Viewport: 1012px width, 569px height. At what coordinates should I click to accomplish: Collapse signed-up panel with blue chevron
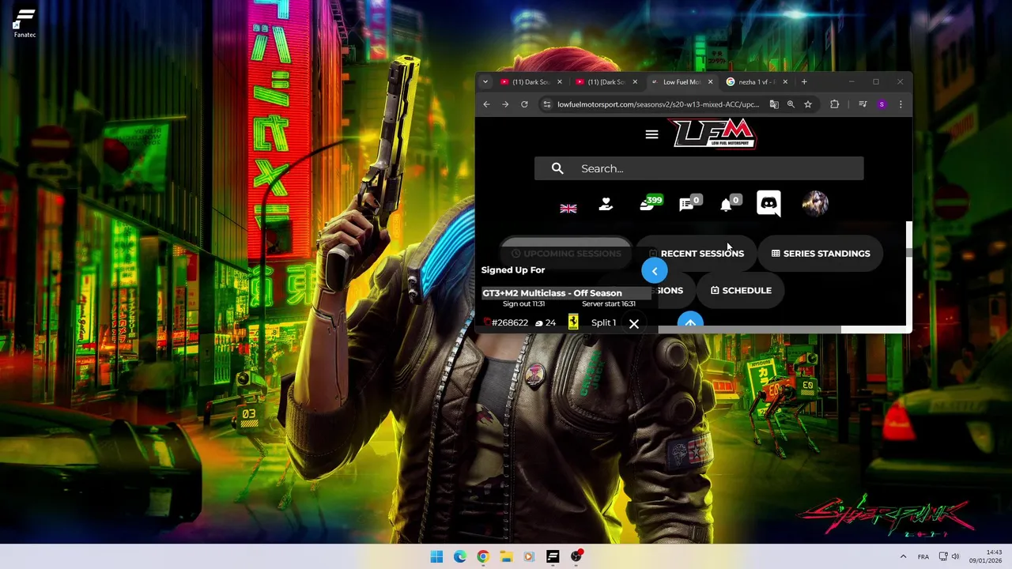pyautogui.click(x=654, y=271)
